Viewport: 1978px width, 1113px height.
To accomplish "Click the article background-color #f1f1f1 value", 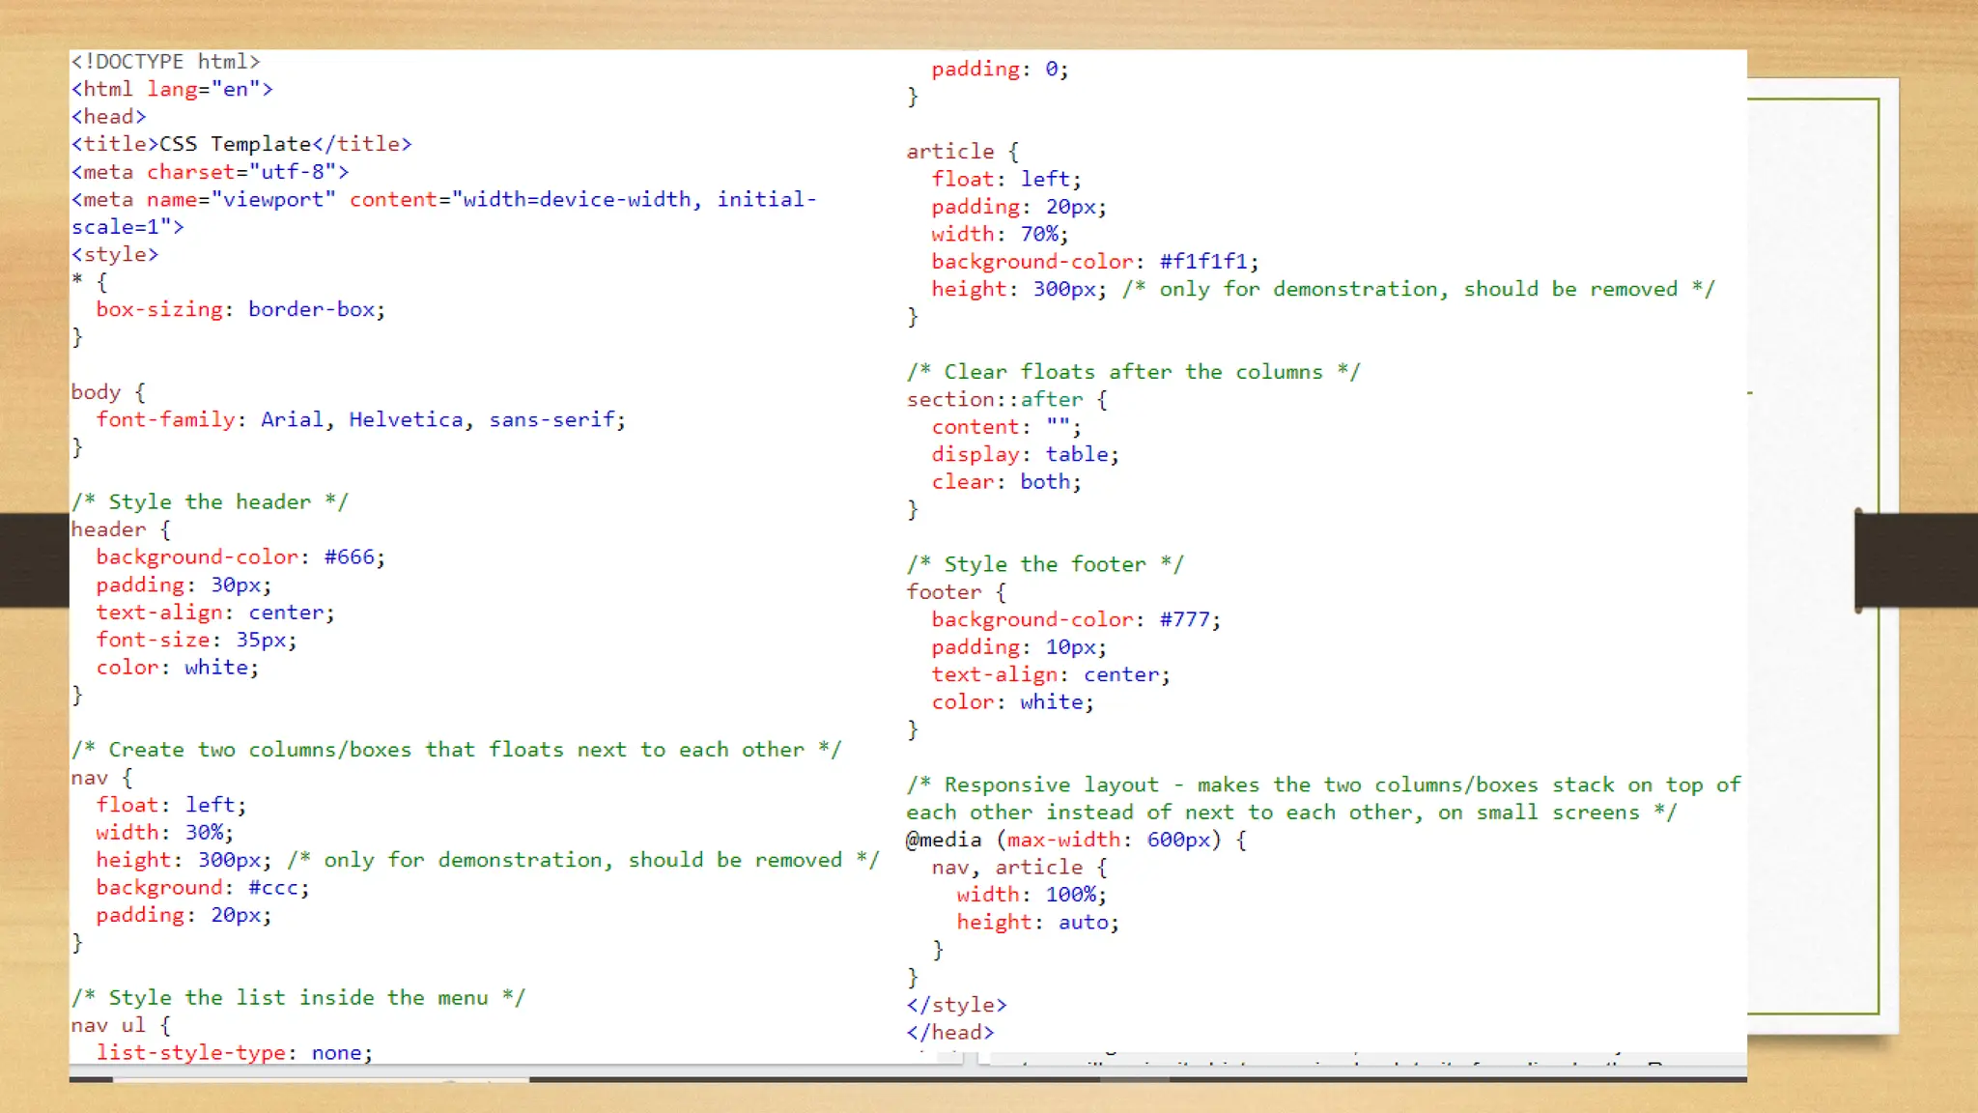I will tap(1204, 262).
